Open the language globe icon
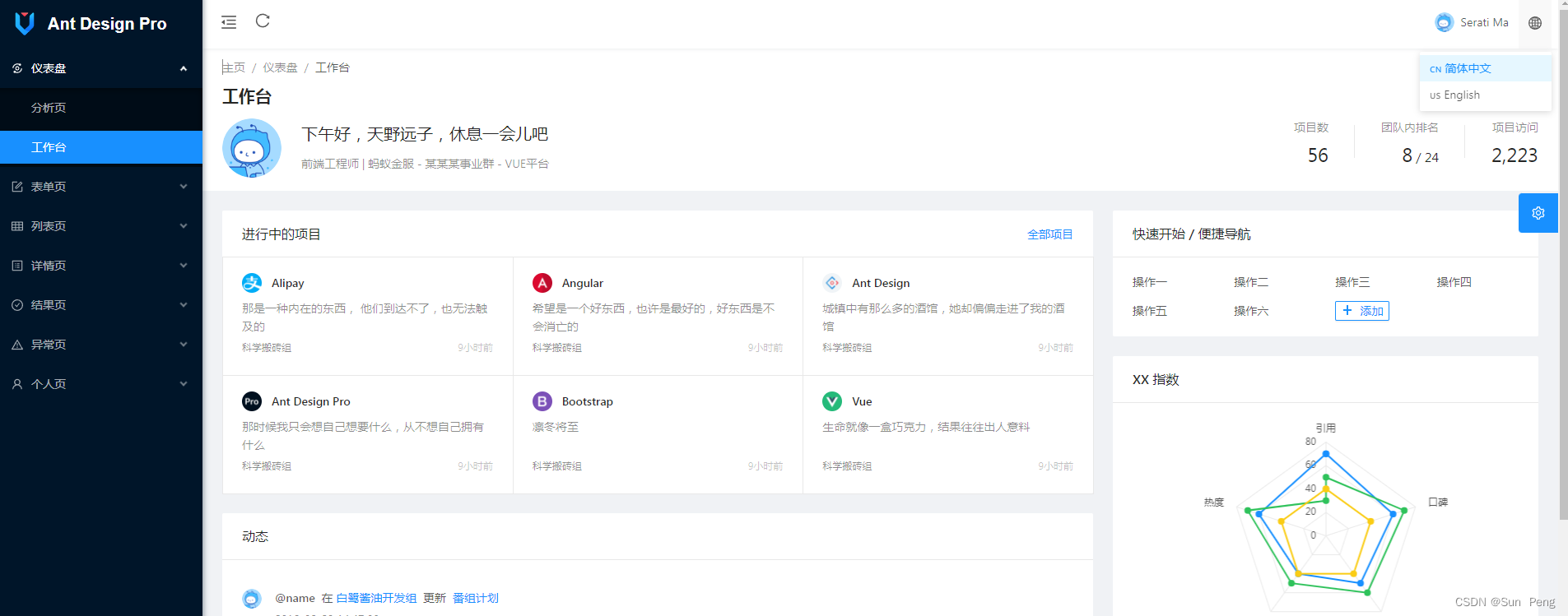1568x616 pixels. pos(1535,23)
